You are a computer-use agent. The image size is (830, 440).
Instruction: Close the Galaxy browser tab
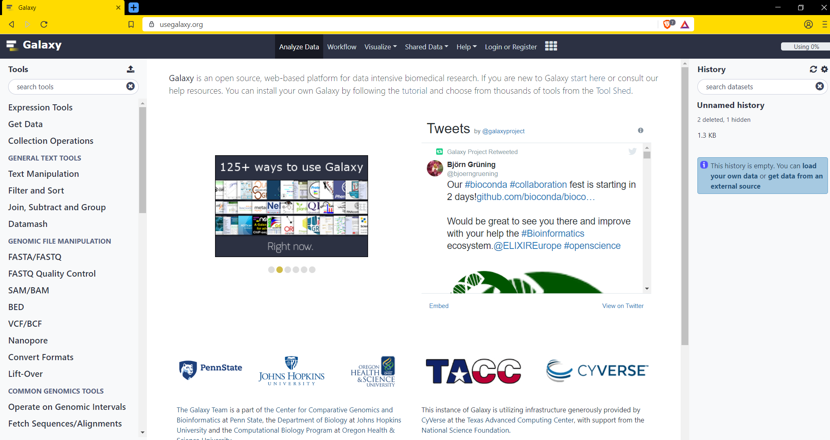[x=118, y=7]
